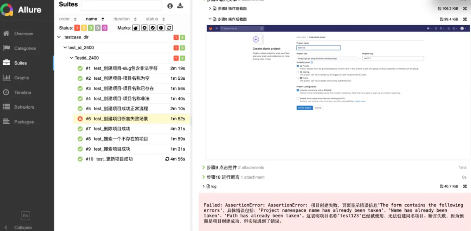Viewport: 471px width, 231px height.
Task: Sort suites by order
Action: (x=68, y=19)
